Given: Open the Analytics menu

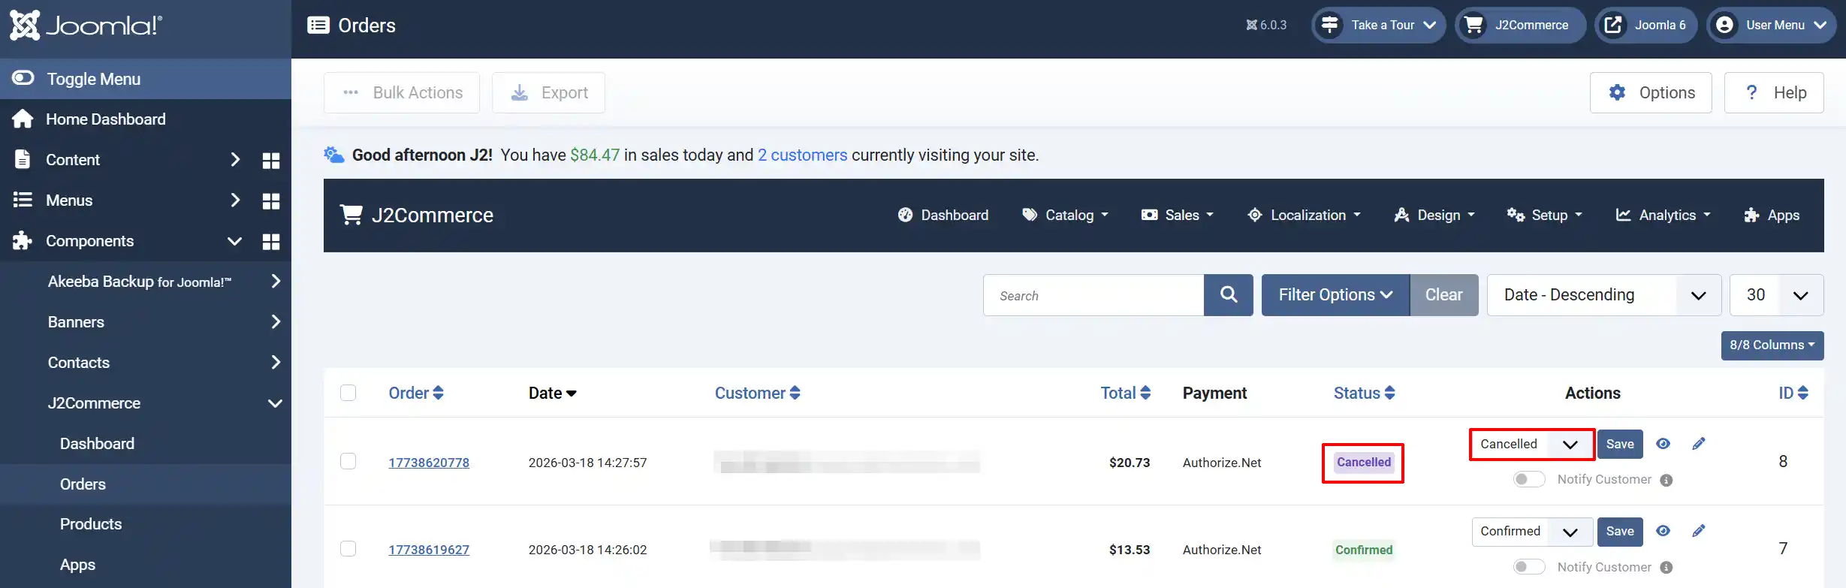Looking at the screenshot, I should pyautogui.click(x=1664, y=215).
